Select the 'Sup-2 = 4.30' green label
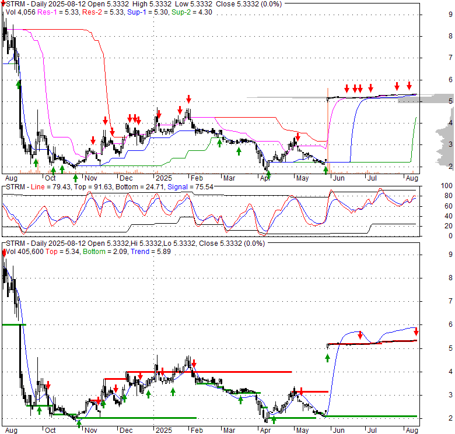 tap(192, 12)
